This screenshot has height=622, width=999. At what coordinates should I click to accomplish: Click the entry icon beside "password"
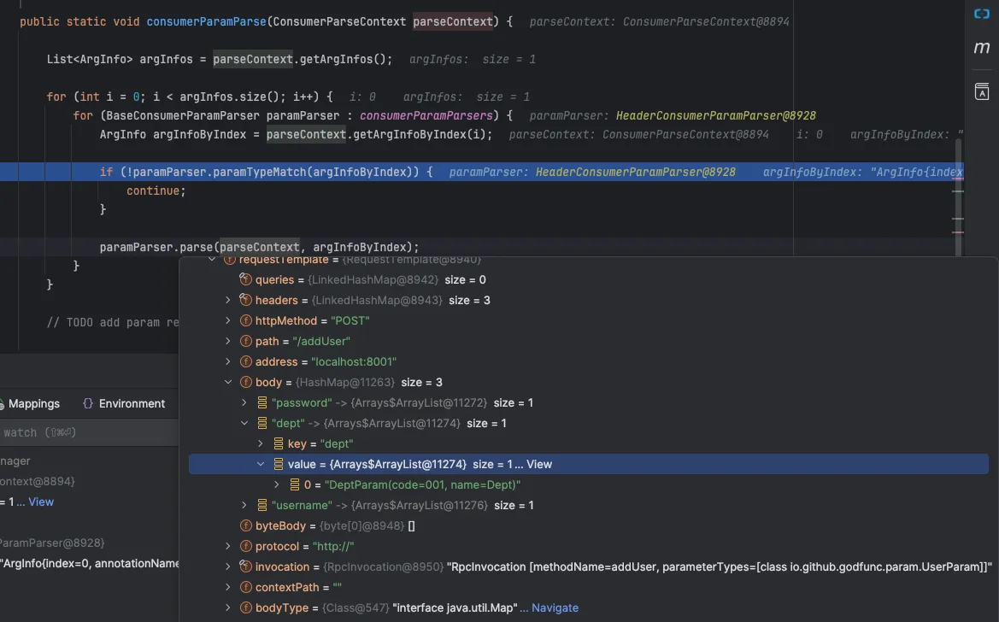(262, 402)
